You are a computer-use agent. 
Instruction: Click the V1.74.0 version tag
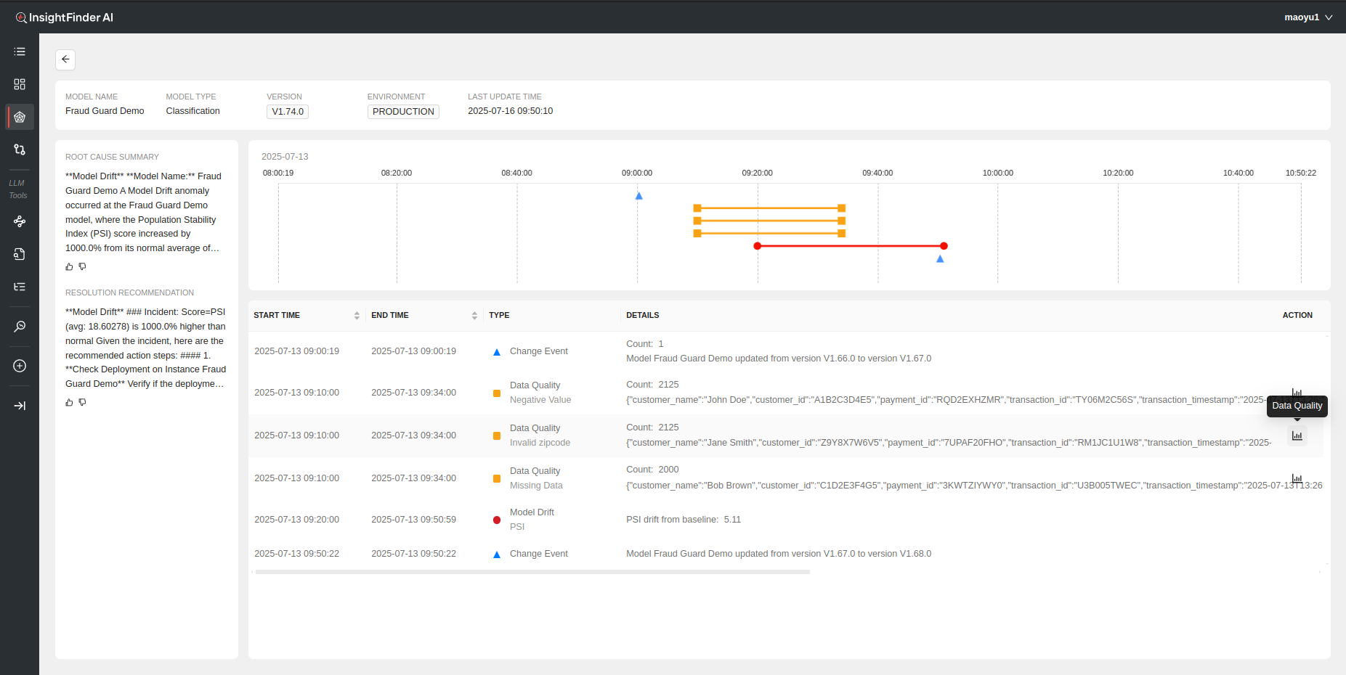[288, 112]
